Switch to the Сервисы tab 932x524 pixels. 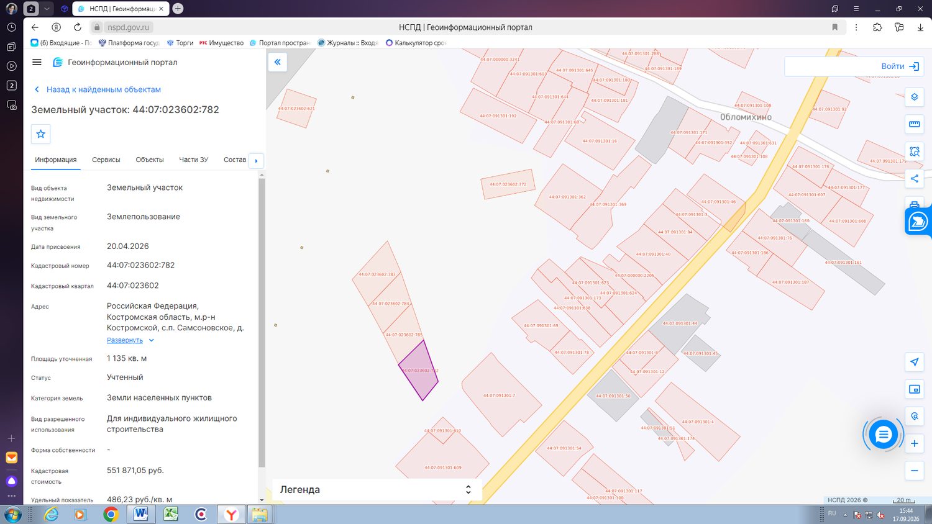(106, 160)
